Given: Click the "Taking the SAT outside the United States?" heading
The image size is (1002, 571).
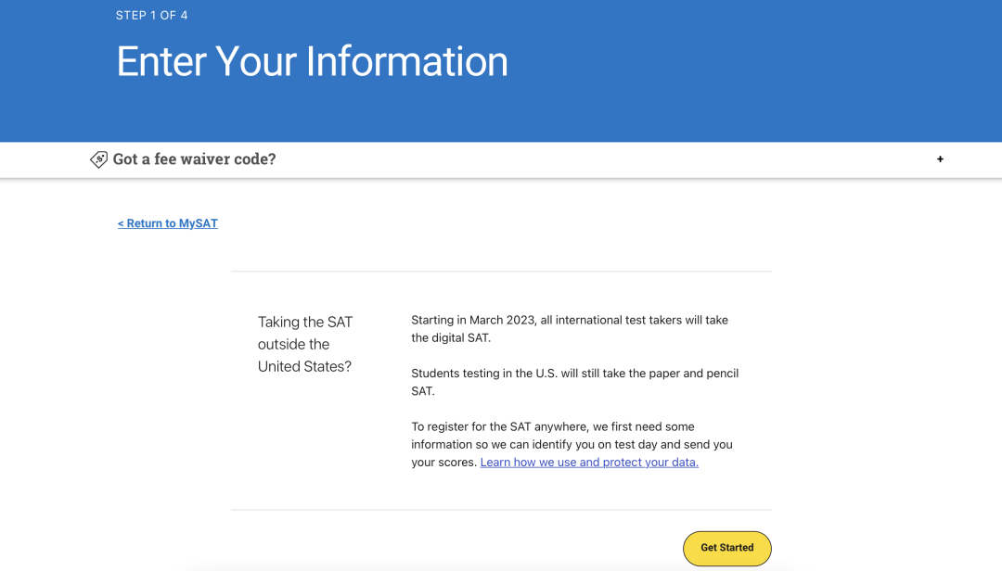Looking at the screenshot, I should point(305,344).
